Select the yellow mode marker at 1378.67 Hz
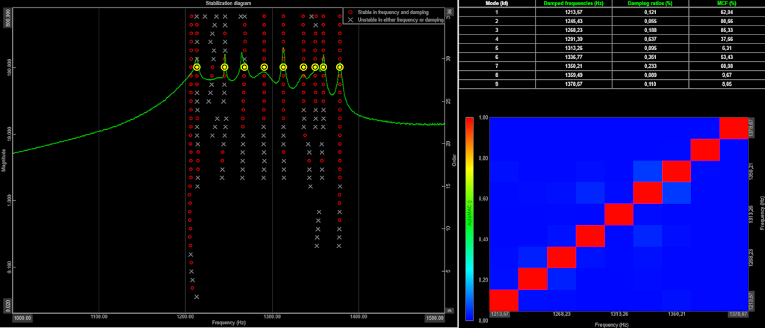This screenshot has width=765, height=328. click(x=340, y=67)
